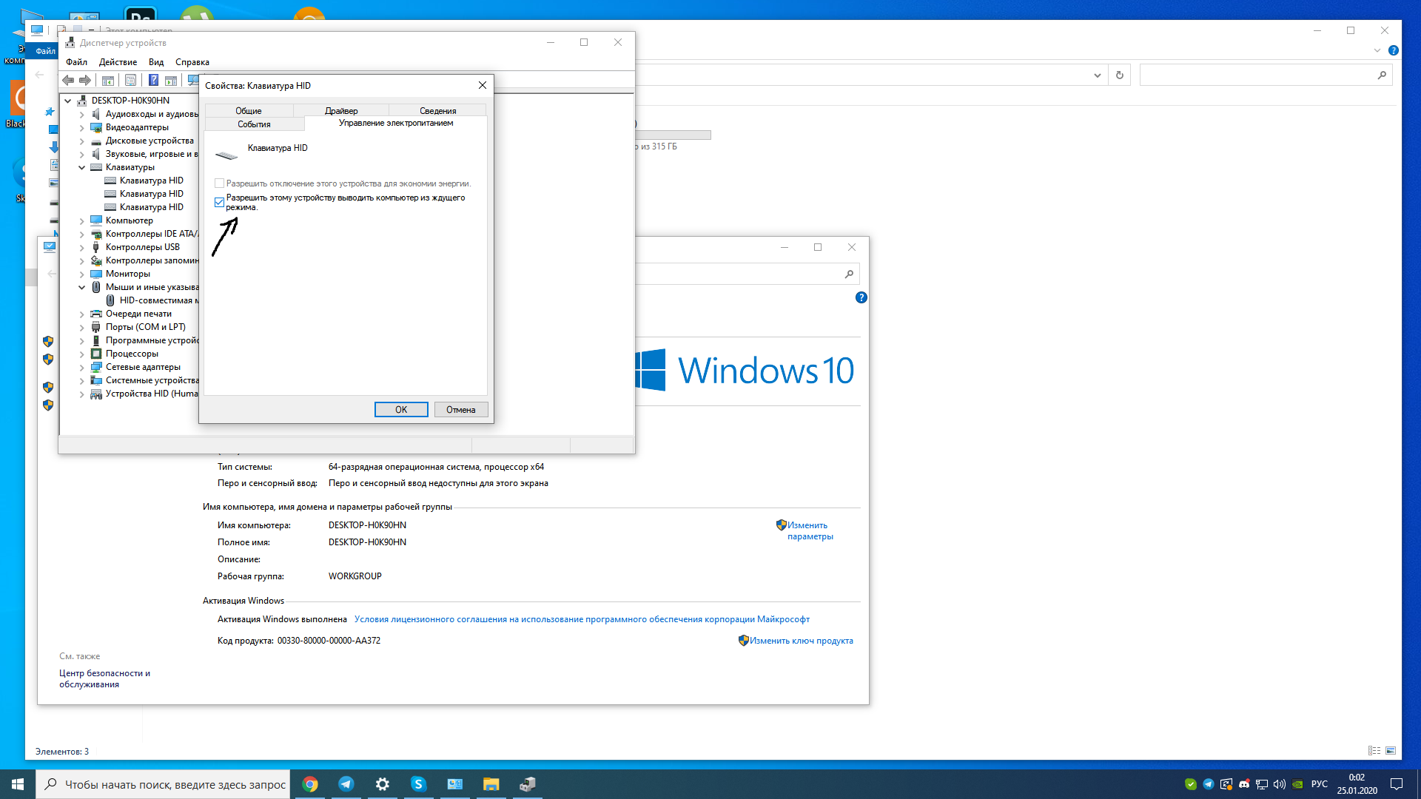Open the Вид menu

click(x=156, y=62)
